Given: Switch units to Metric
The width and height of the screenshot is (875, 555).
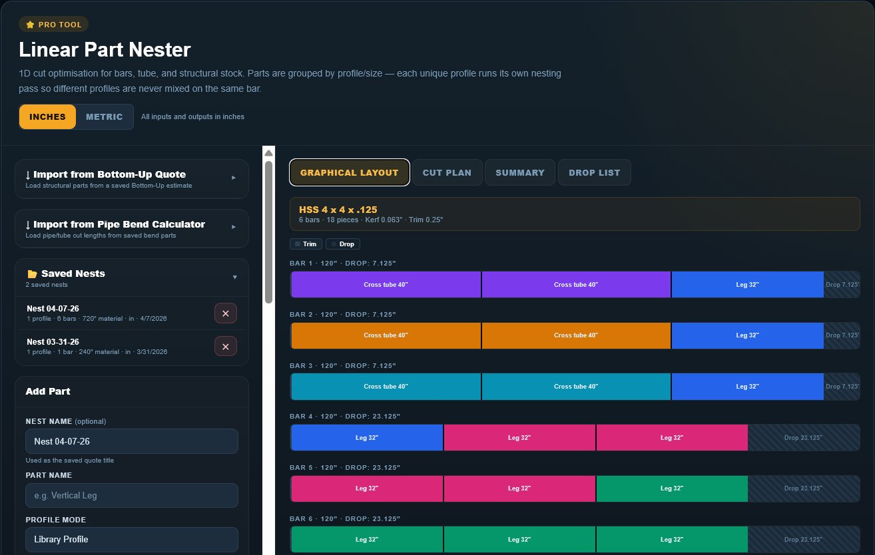Looking at the screenshot, I should tap(104, 116).
